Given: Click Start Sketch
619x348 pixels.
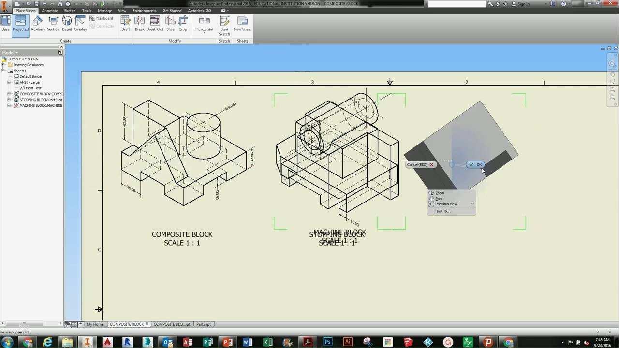Looking at the screenshot, I should [x=224, y=26].
